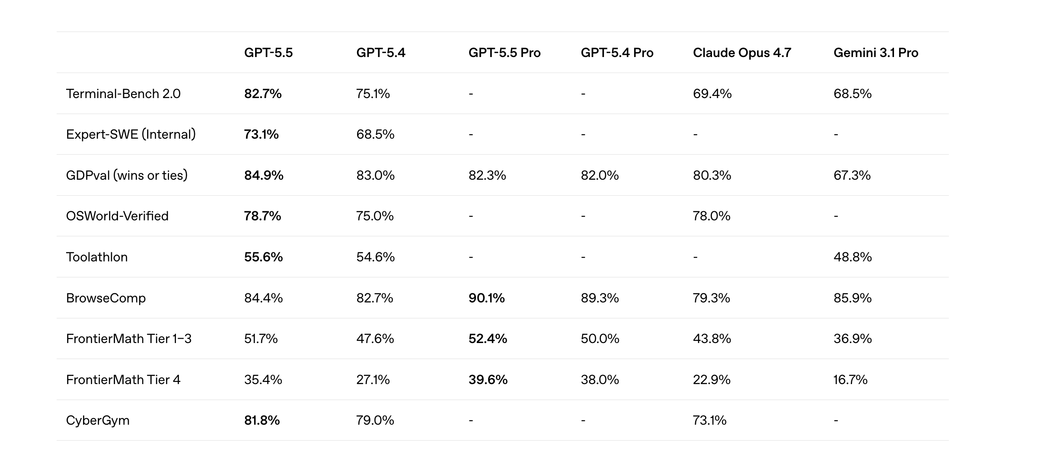Viewport: 1047px width, 464px height.
Task: Select the Gemini 3.1 Pro column header
Action: pyautogui.click(x=876, y=53)
